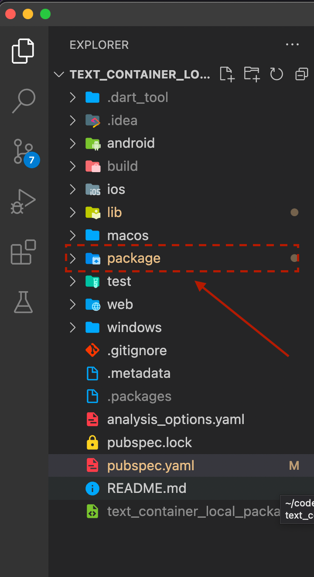
Task: Click the New Folder icon
Action: pos(252,75)
